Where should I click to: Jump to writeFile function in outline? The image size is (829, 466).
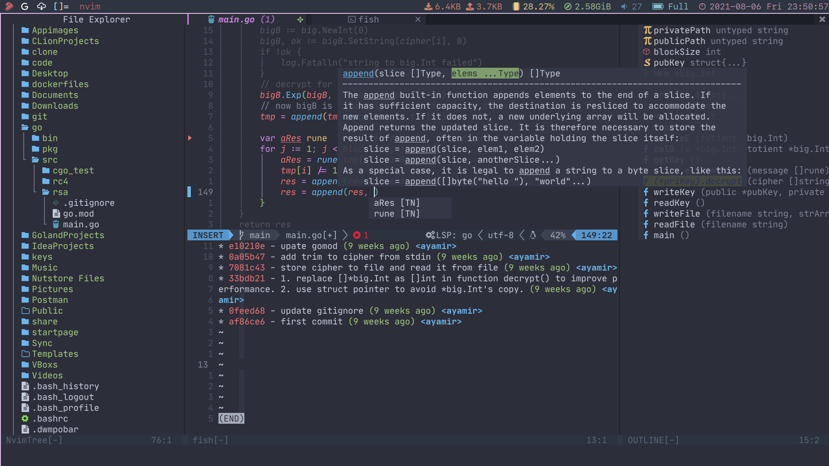pyautogui.click(x=676, y=214)
